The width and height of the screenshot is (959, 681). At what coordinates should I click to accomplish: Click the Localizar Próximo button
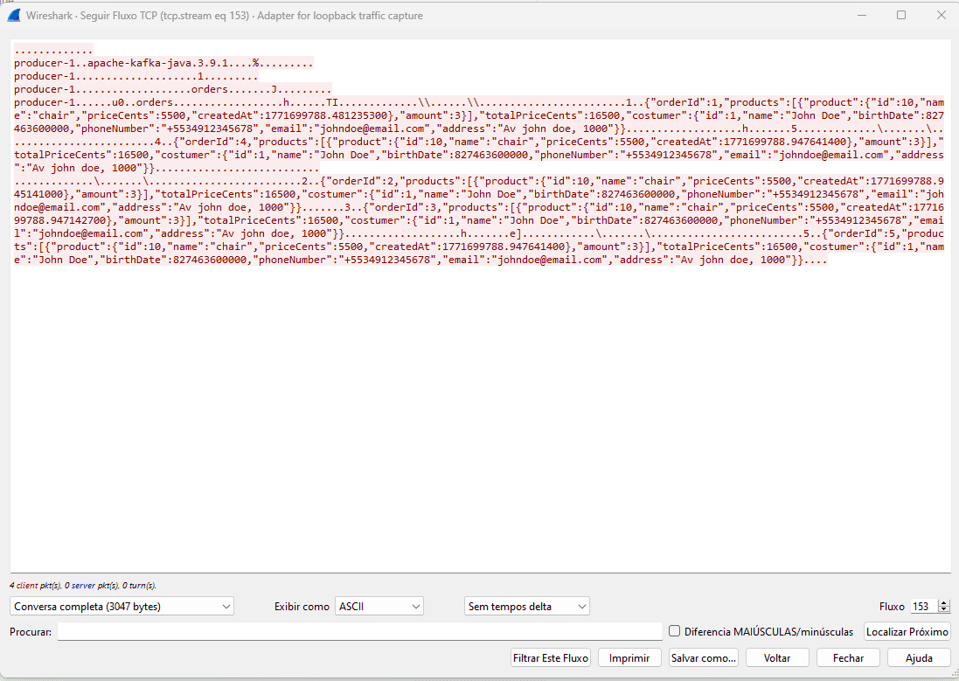click(x=907, y=631)
